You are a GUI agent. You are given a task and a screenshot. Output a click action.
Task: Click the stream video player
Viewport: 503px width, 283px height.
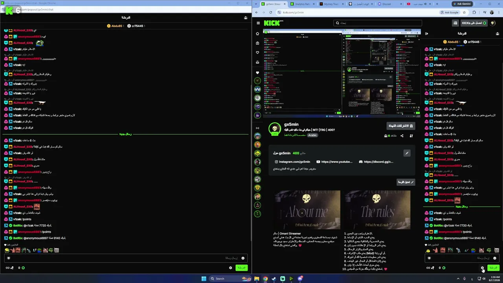342,74
